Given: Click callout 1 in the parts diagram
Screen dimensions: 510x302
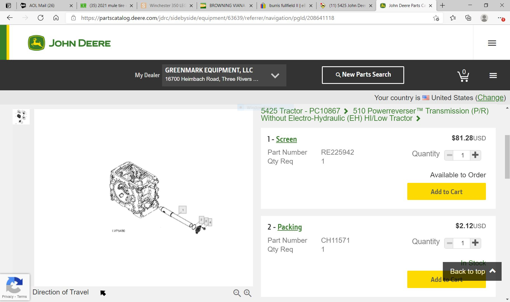Looking at the screenshot, I should [x=183, y=210].
